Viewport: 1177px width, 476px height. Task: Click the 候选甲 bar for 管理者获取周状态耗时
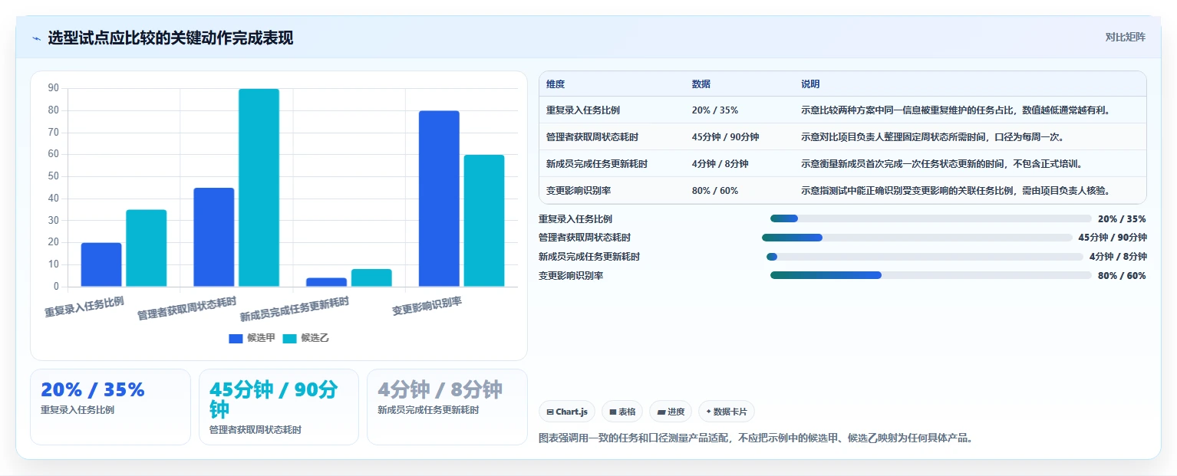tap(213, 237)
